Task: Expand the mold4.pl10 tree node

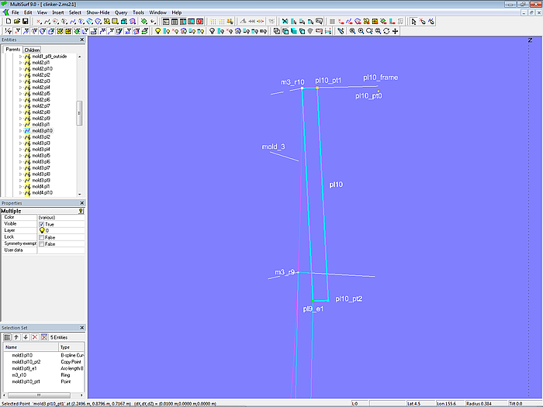Action: [x=21, y=192]
